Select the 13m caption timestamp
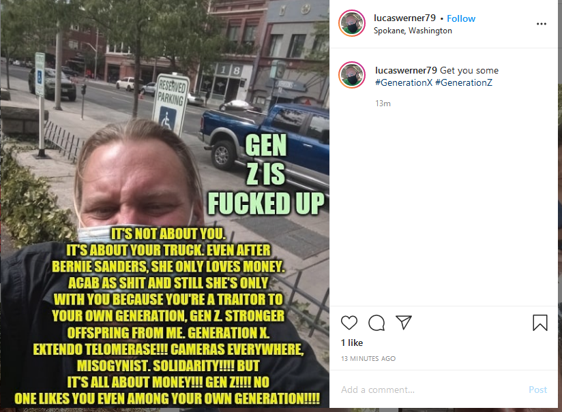Screen dimensions: 562x412 point(383,104)
